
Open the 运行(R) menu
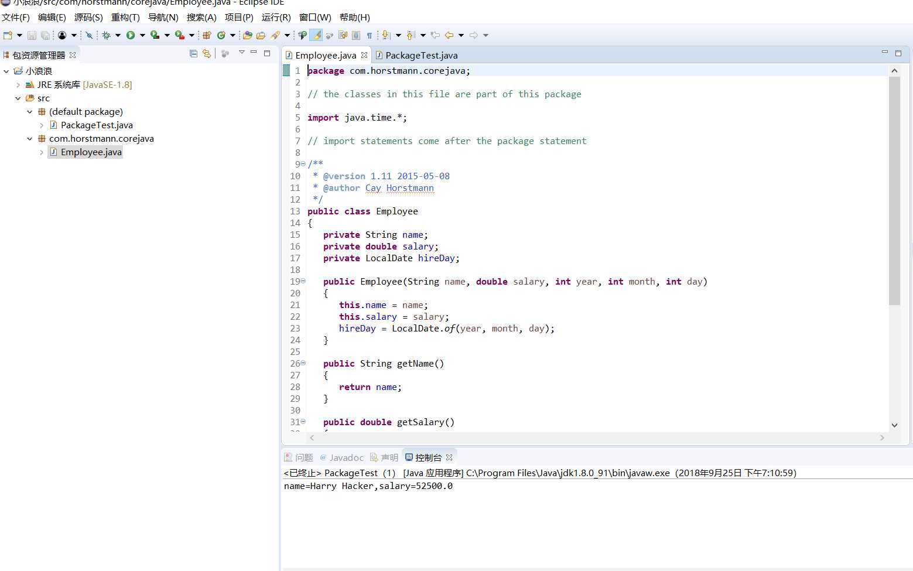(276, 17)
